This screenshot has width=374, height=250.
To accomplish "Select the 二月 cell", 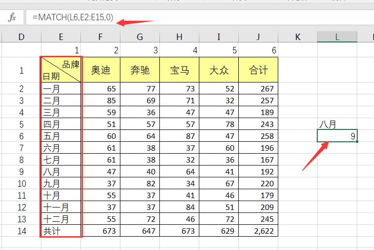I will [61, 100].
